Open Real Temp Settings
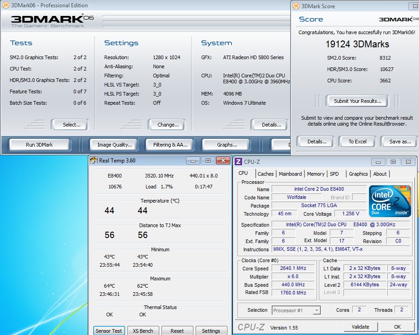This screenshot has height=335, width=419. [x=211, y=331]
